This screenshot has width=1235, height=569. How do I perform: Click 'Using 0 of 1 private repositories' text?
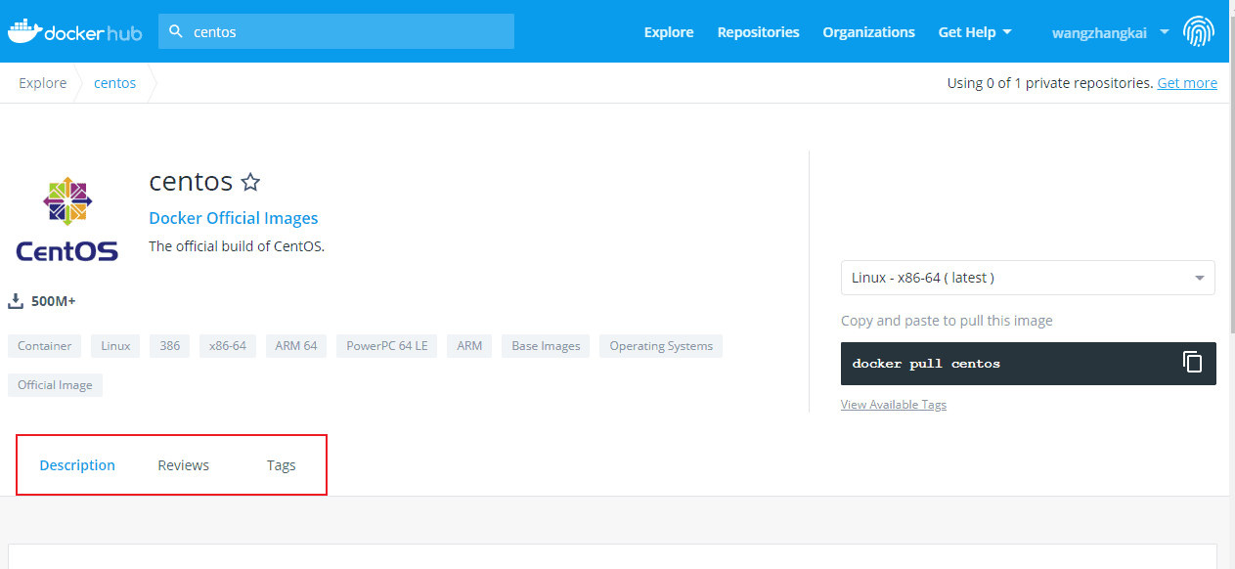point(1050,83)
